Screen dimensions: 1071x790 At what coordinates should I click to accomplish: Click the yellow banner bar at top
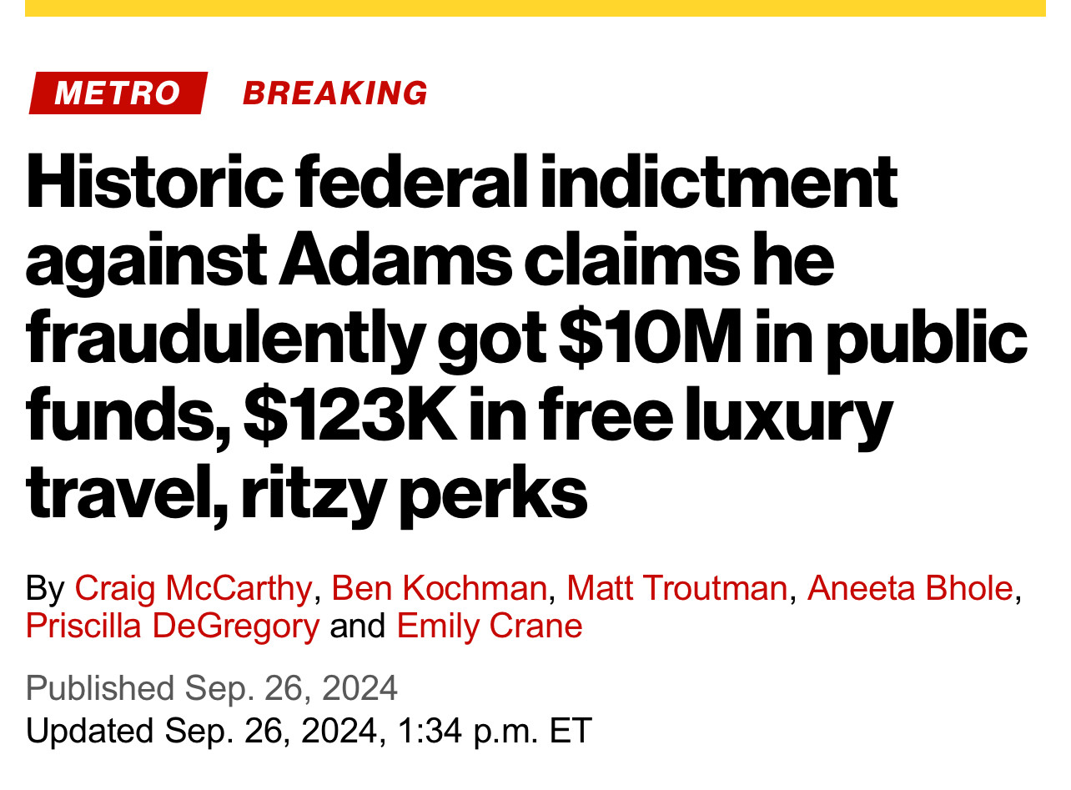pos(535,8)
